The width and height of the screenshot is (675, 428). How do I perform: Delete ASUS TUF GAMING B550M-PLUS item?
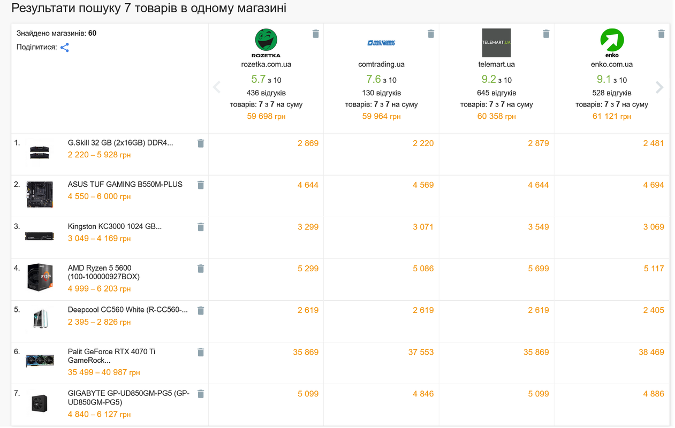(x=201, y=185)
